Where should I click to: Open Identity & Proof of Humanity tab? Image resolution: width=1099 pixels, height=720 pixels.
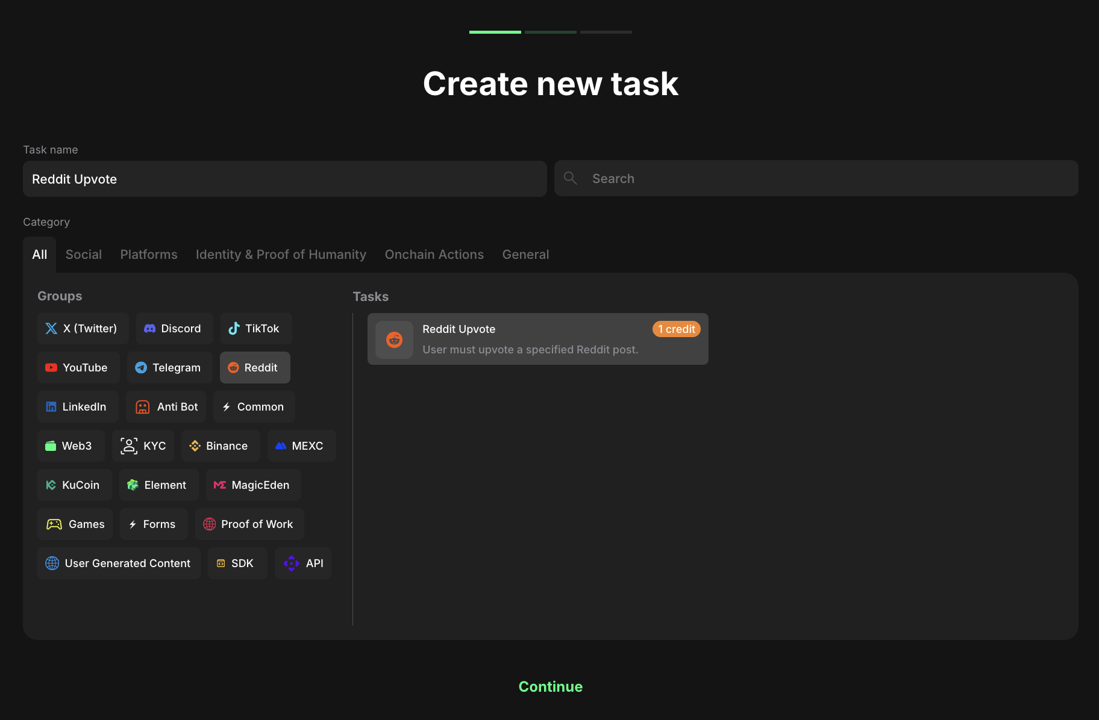click(281, 255)
